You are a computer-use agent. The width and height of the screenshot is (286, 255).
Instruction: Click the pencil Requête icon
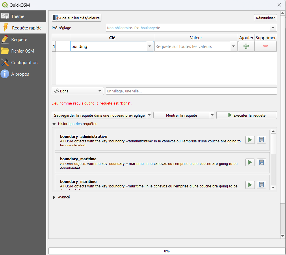(5, 39)
